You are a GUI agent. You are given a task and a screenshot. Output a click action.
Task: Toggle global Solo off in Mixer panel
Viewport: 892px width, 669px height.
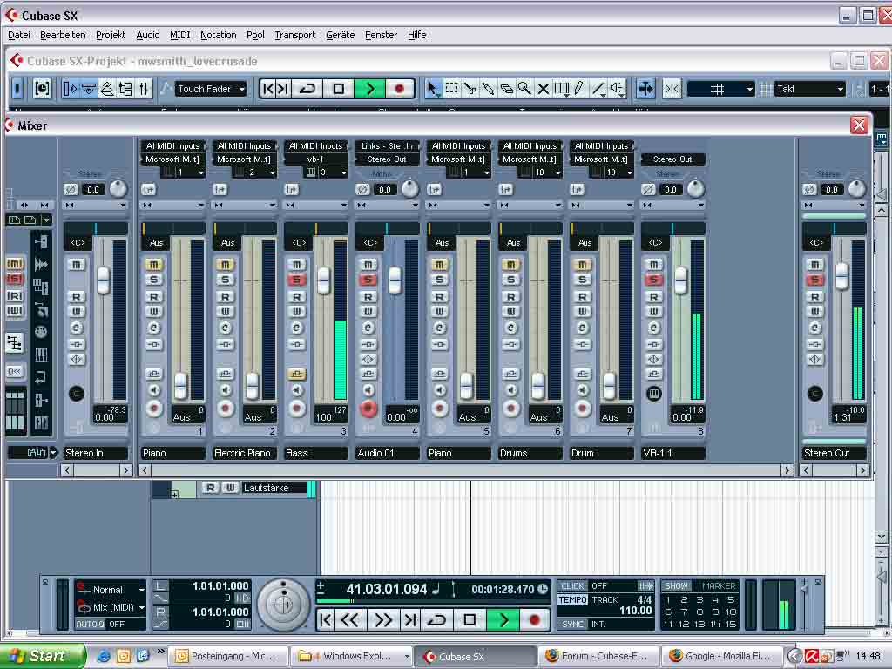point(15,279)
